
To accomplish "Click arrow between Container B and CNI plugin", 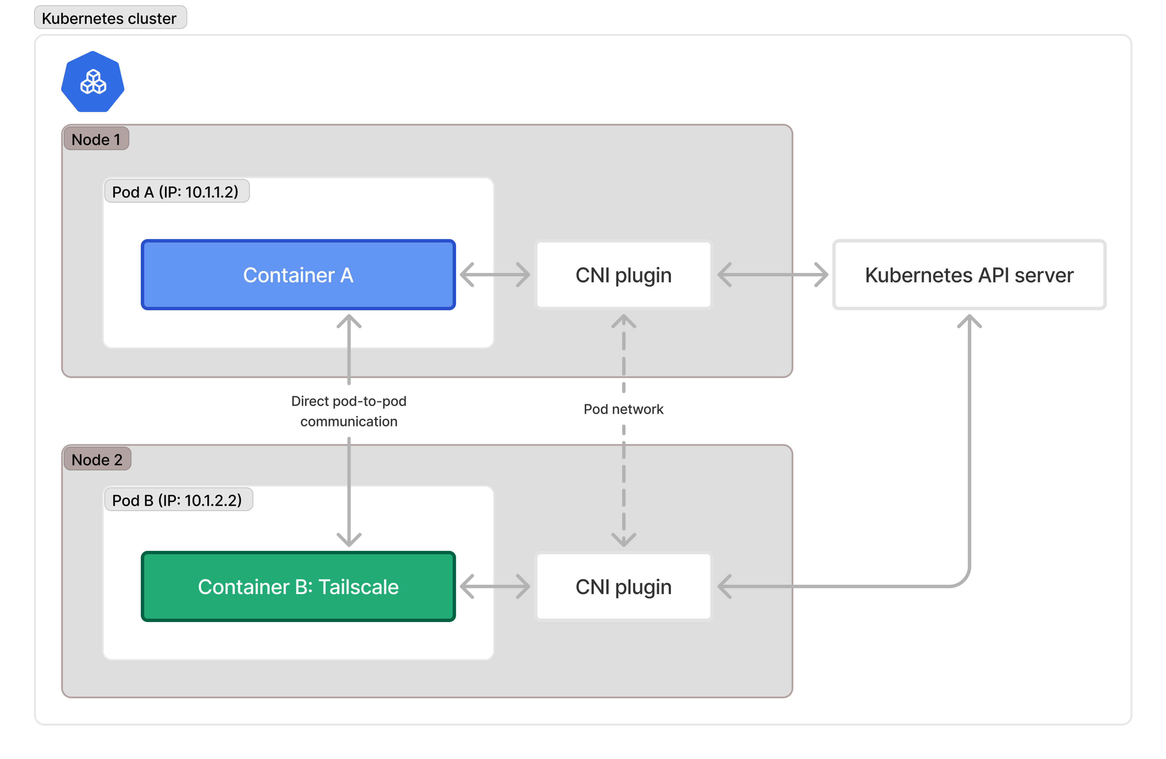I will coord(495,587).
